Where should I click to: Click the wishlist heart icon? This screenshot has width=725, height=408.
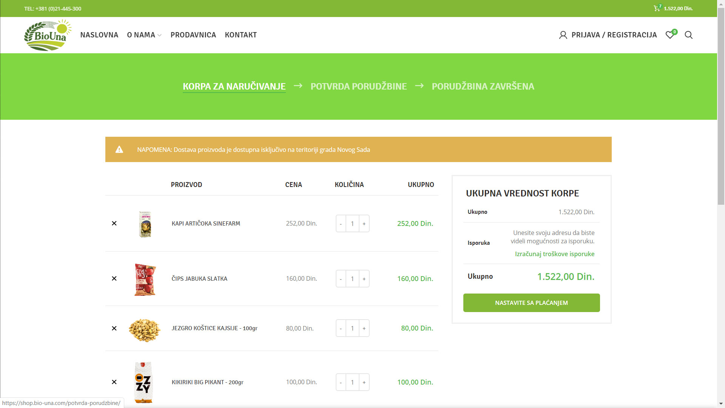[669, 35]
